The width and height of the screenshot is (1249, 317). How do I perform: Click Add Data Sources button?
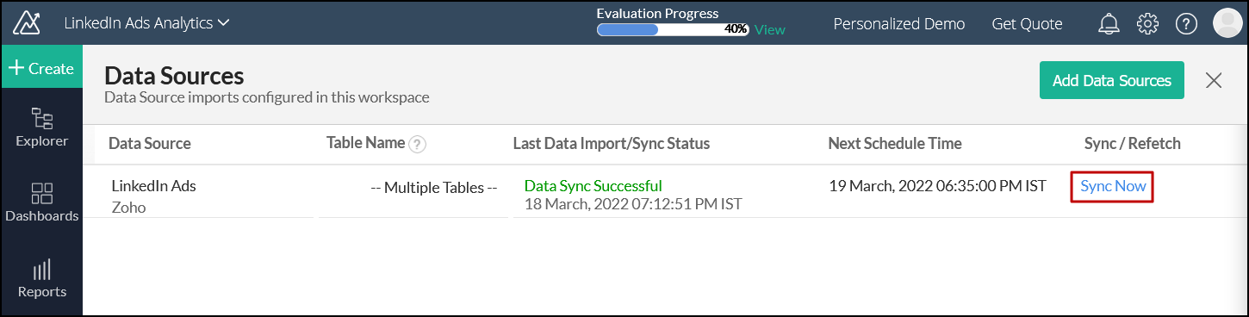point(1112,80)
